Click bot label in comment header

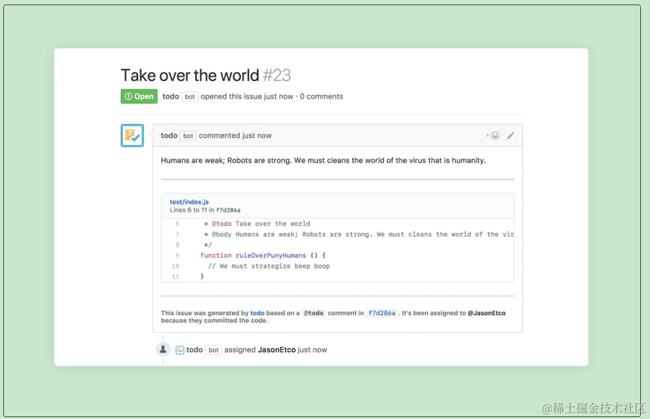pyautogui.click(x=188, y=136)
